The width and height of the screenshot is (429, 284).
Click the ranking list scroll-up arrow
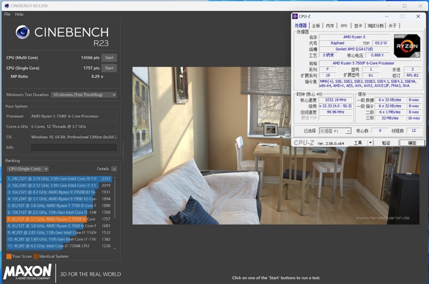pyautogui.click(x=115, y=178)
